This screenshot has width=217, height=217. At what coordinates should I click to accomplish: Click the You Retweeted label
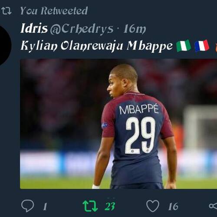click(54, 11)
